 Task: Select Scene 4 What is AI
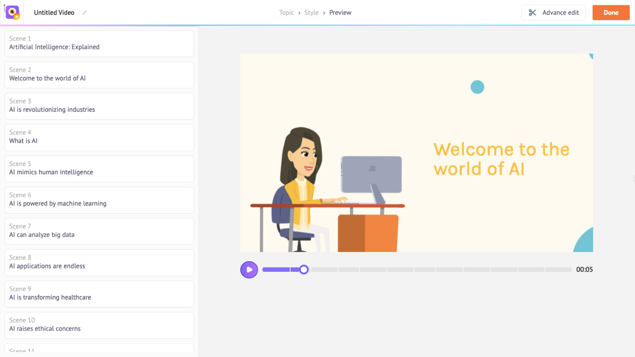point(99,137)
